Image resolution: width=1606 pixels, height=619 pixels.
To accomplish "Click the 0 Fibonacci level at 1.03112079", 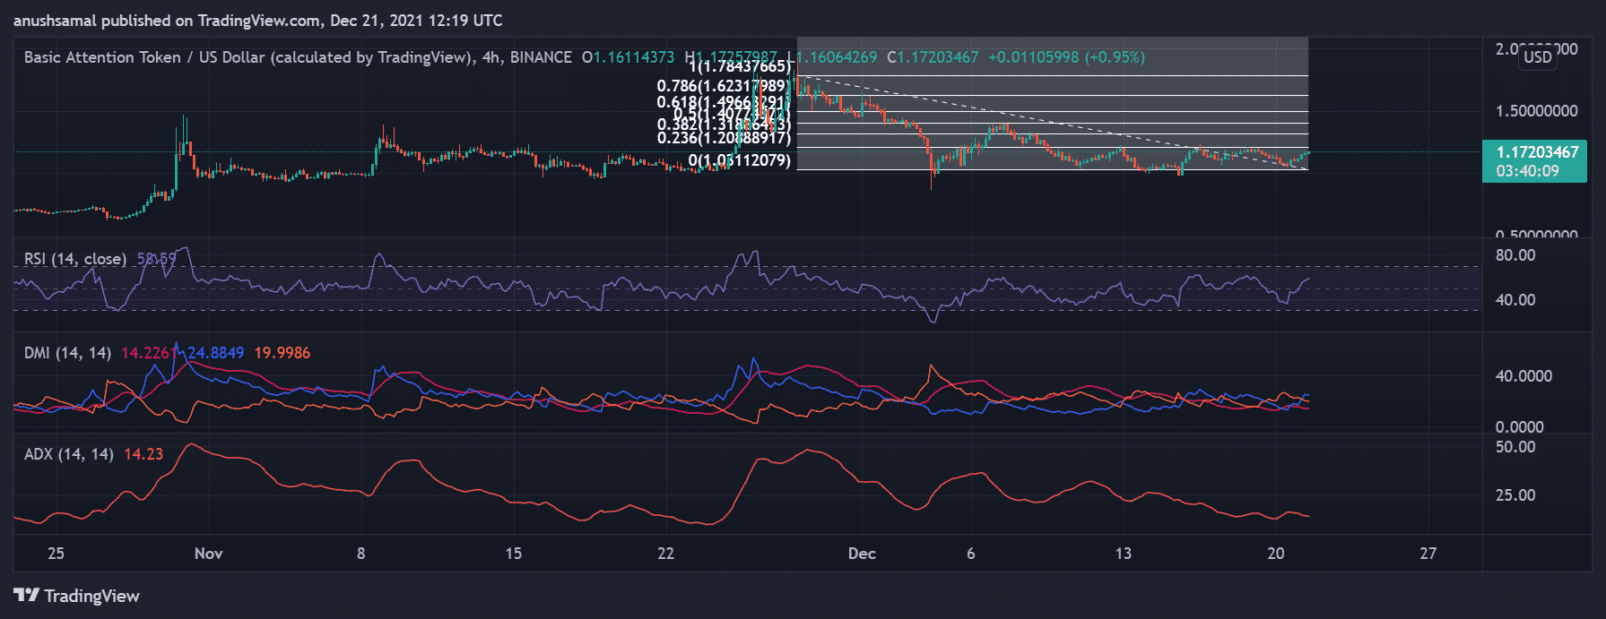I will tap(739, 160).
